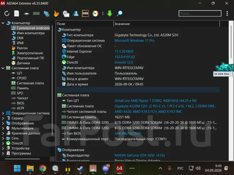The image size is (234, 175).
Task: Open the three-dot options menu
Action: [227, 13]
